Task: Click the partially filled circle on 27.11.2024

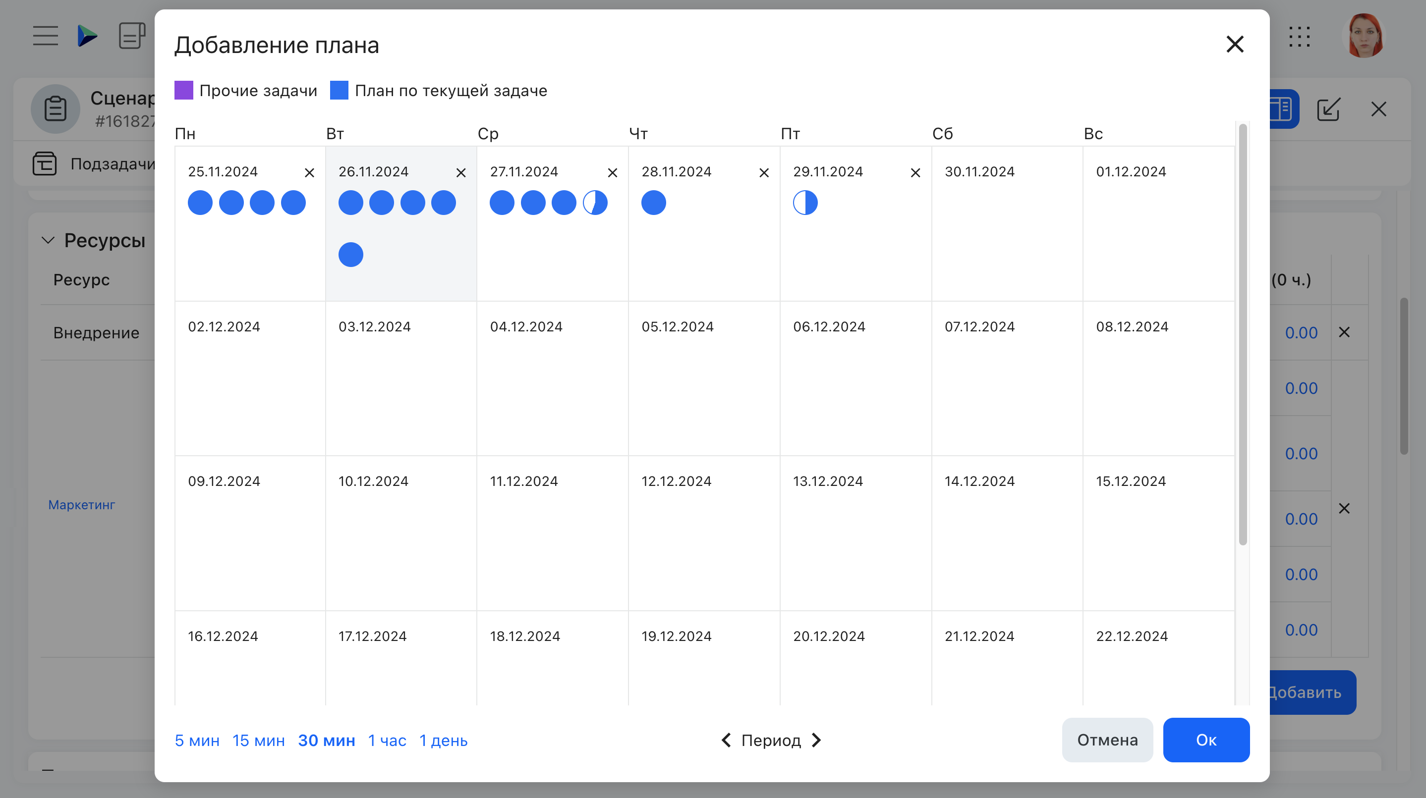Action: click(595, 203)
